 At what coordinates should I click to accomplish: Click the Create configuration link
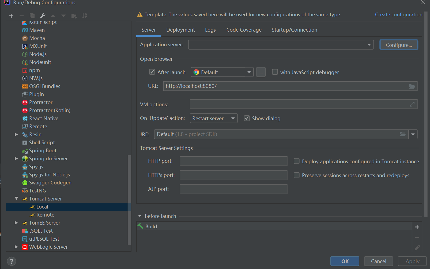tap(398, 15)
